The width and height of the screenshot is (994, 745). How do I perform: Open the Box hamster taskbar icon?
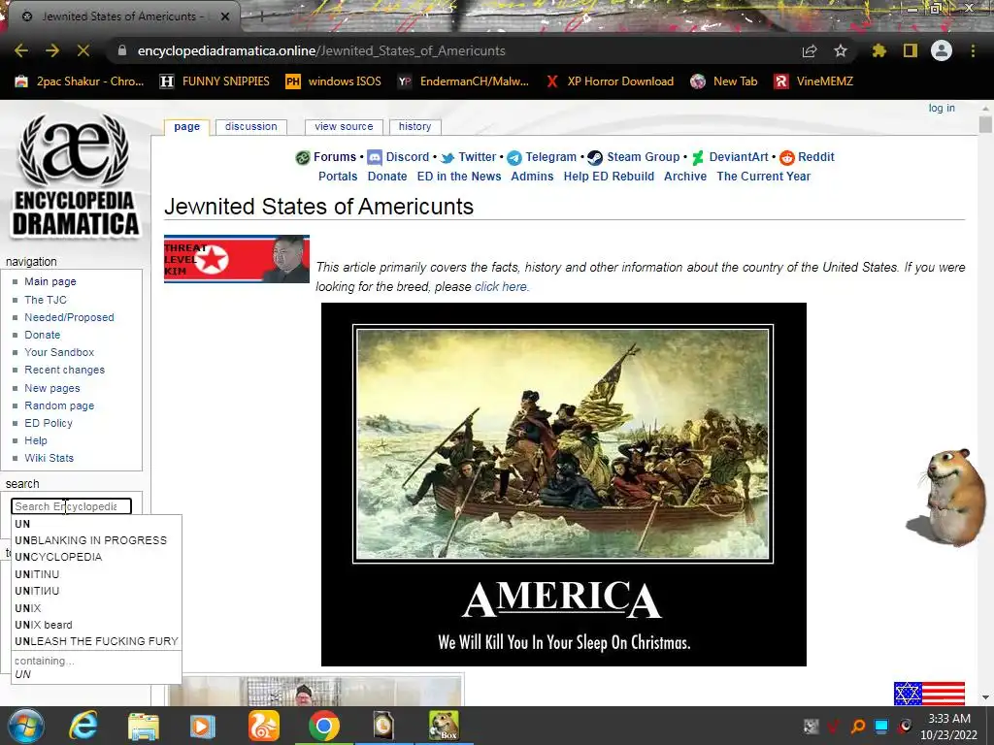(x=444, y=726)
